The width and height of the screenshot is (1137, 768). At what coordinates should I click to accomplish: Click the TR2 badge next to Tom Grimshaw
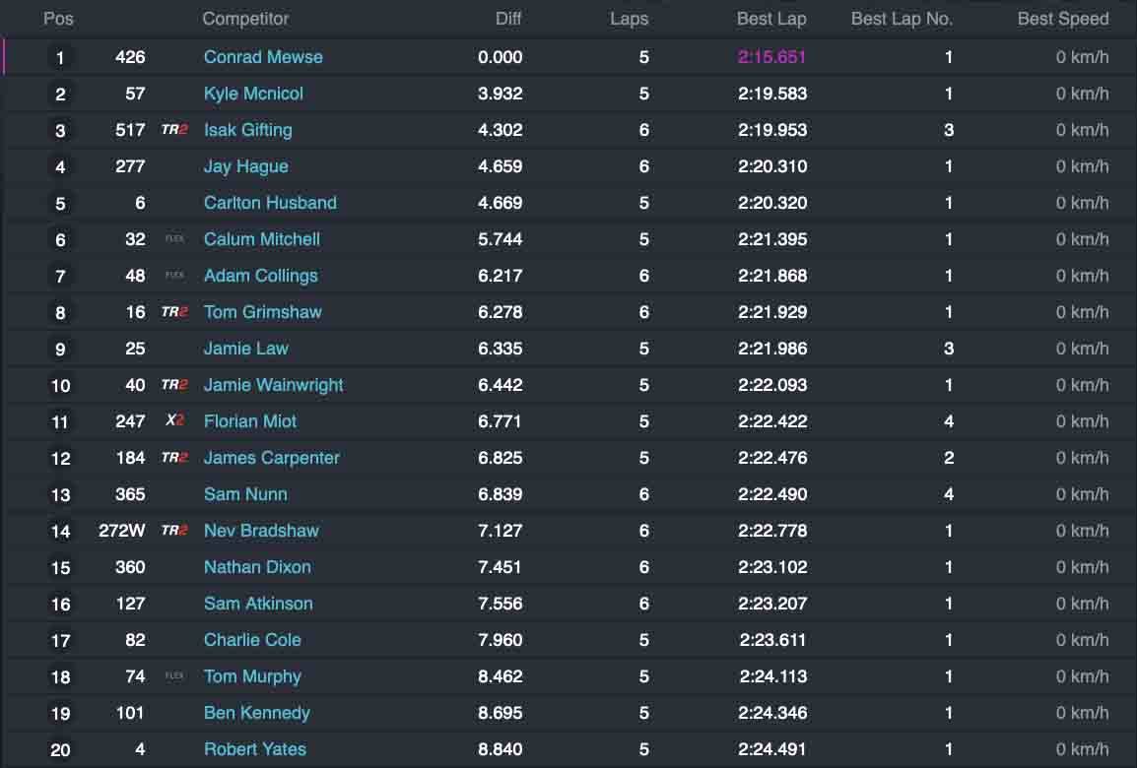click(174, 312)
